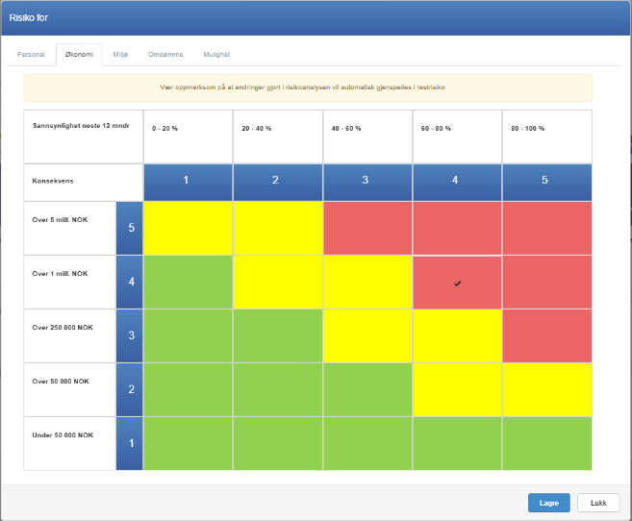The width and height of the screenshot is (632, 521).
Task: Click consequence row header 1
Action: coord(130,444)
